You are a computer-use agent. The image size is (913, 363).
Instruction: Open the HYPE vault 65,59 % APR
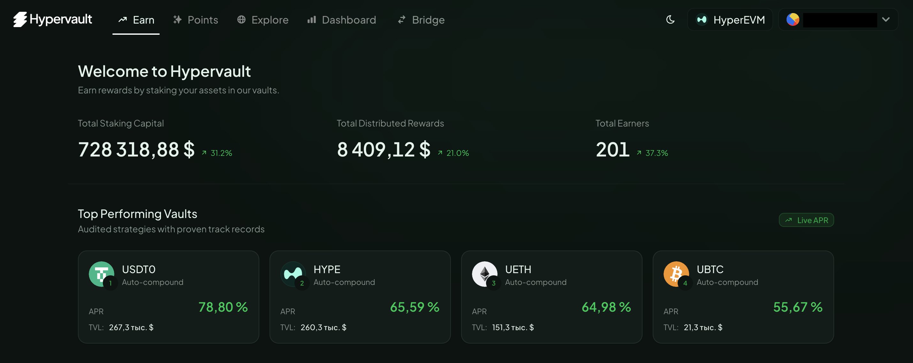coord(414,307)
